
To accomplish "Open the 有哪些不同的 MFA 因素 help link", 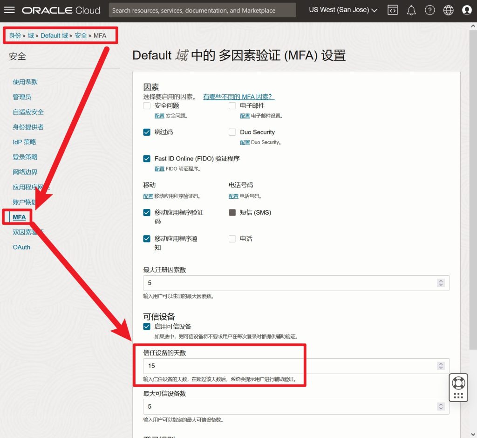I will tap(238, 97).
